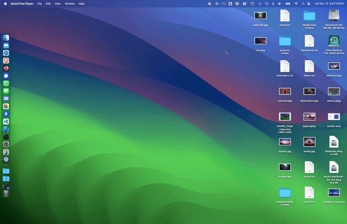Open Wi-Fi status menu
The height and width of the screenshot is (224, 347).
296,4
